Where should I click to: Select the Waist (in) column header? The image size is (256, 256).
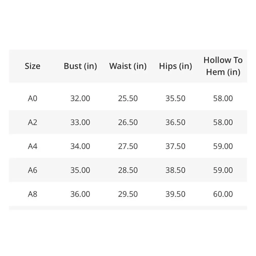point(128,66)
